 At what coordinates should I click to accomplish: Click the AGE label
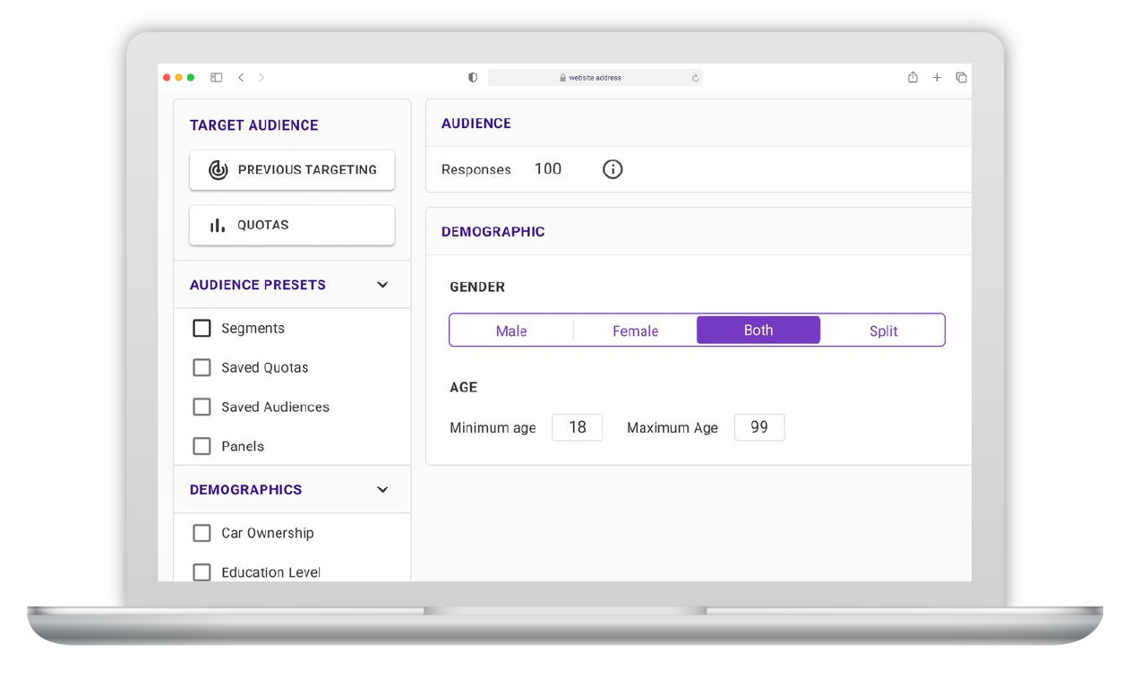464,388
